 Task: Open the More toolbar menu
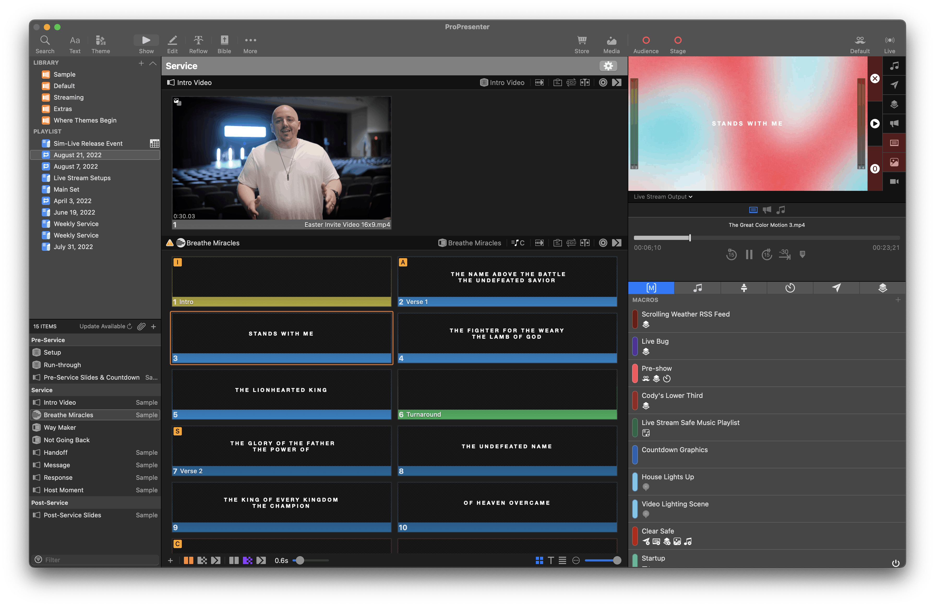[x=250, y=43]
